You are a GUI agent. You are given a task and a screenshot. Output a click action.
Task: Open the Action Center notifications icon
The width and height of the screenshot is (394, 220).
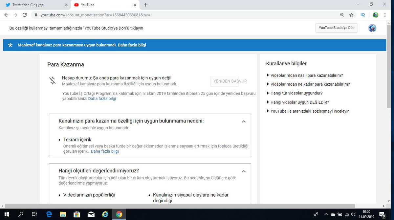point(383,214)
